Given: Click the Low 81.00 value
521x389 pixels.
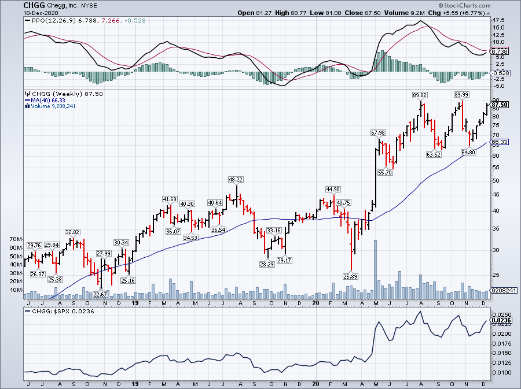Looking at the screenshot, I should pyautogui.click(x=325, y=13).
